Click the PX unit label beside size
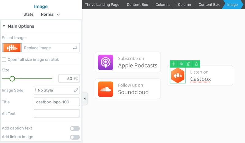245x143 pixels. [76, 79]
